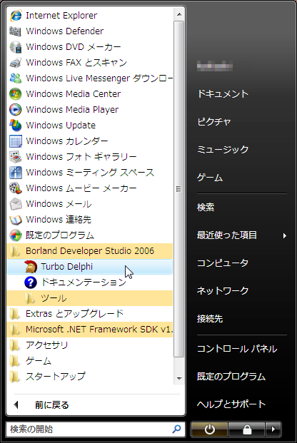This screenshot has height=443, width=297.
Task: Click the scrollbar up arrow
Action: pyautogui.click(x=179, y=14)
